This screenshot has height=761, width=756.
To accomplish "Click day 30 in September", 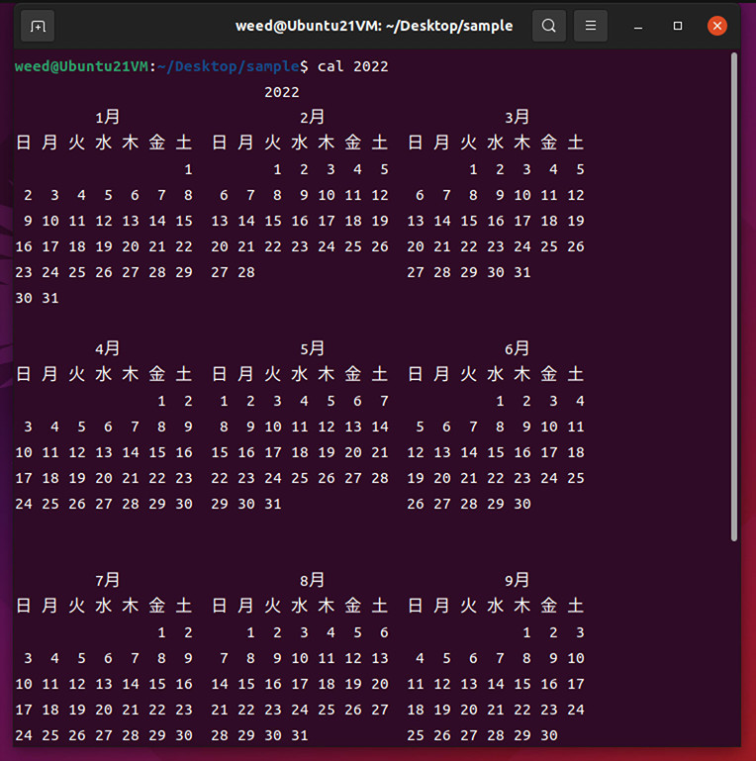I will pyautogui.click(x=549, y=735).
